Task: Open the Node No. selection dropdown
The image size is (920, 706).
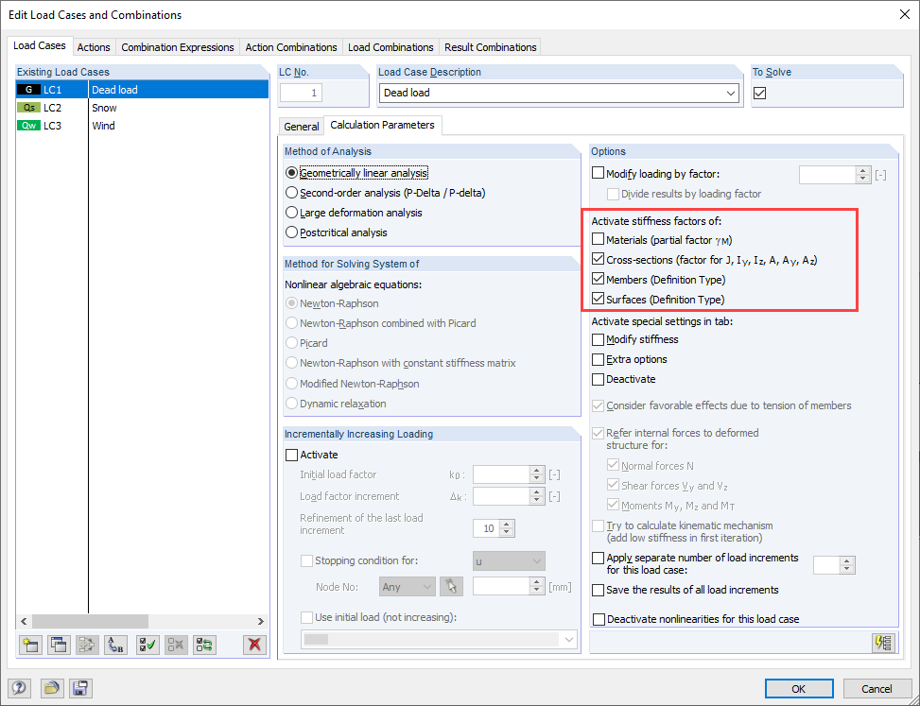Action: pos(425,586)
